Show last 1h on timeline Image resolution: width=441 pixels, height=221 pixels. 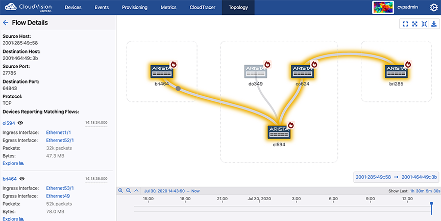point(412,191)
